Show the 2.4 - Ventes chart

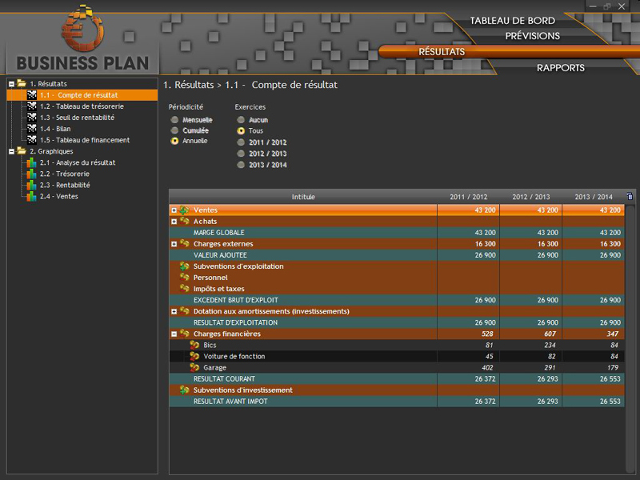[58, 196]
